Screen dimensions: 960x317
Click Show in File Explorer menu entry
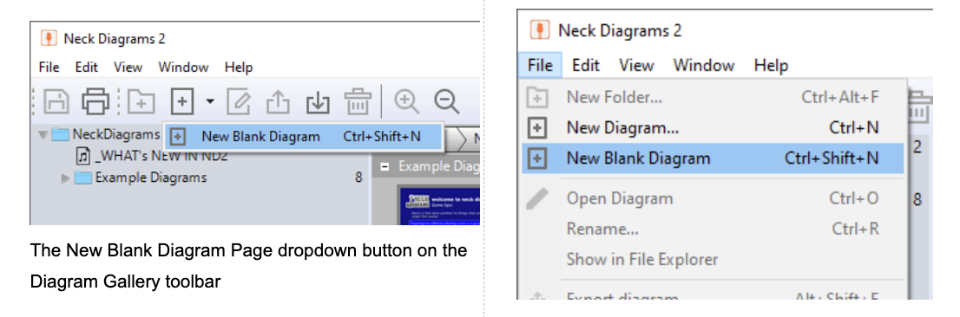[713, 259]
